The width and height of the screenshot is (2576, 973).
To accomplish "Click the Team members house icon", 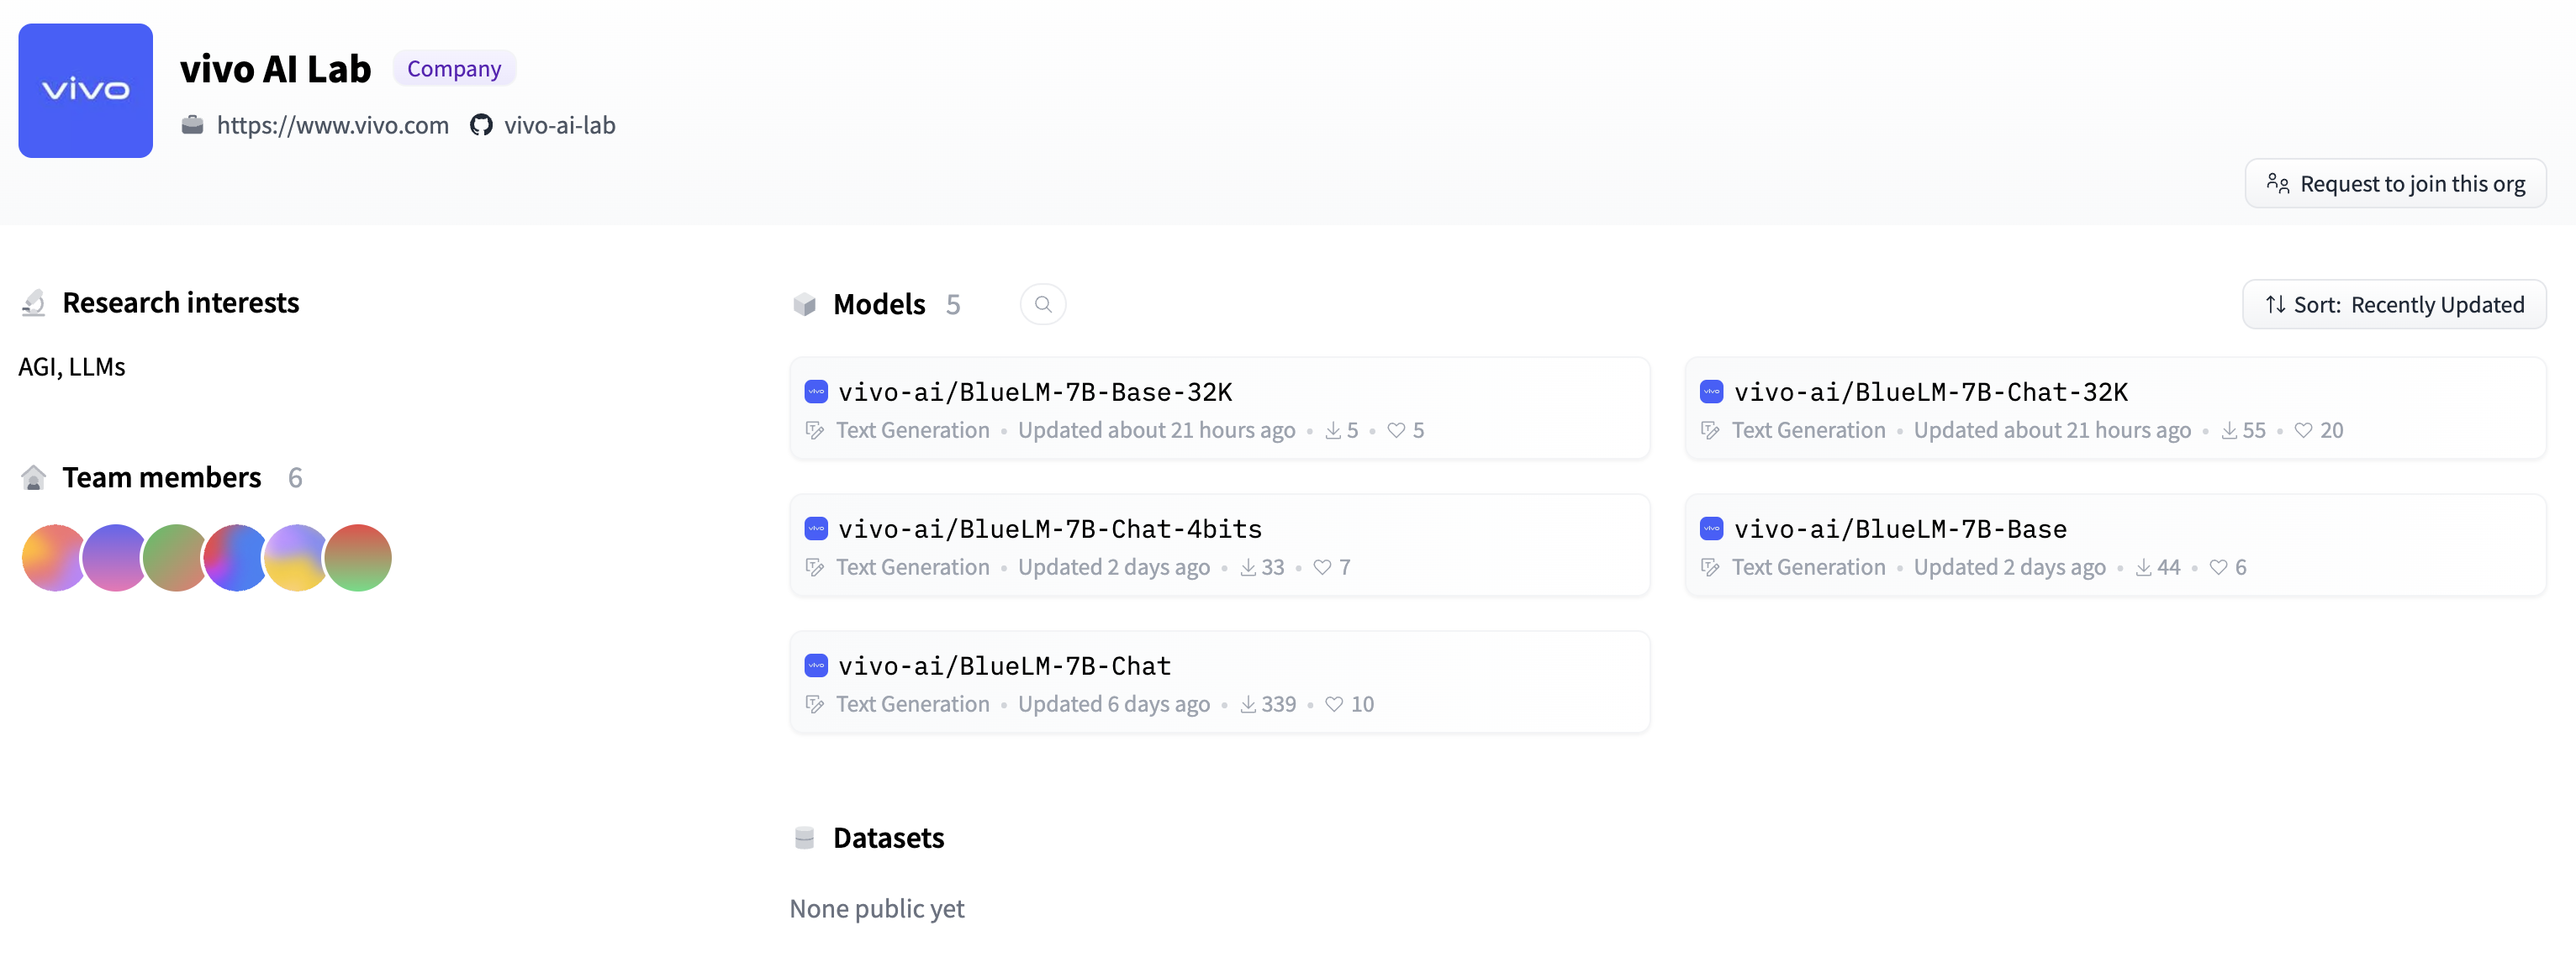I will pyautogui.click(x=33, y=478).
